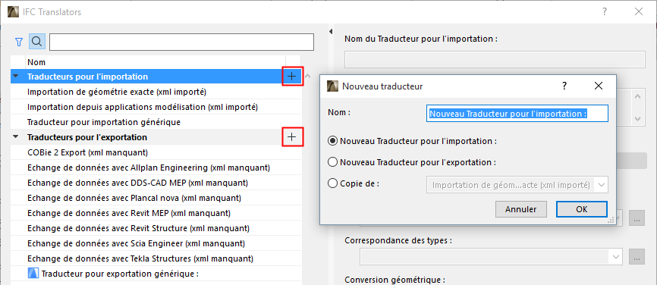Select Importation depuis applications modélisation row

pyautogui.click(x=156, y=107)
